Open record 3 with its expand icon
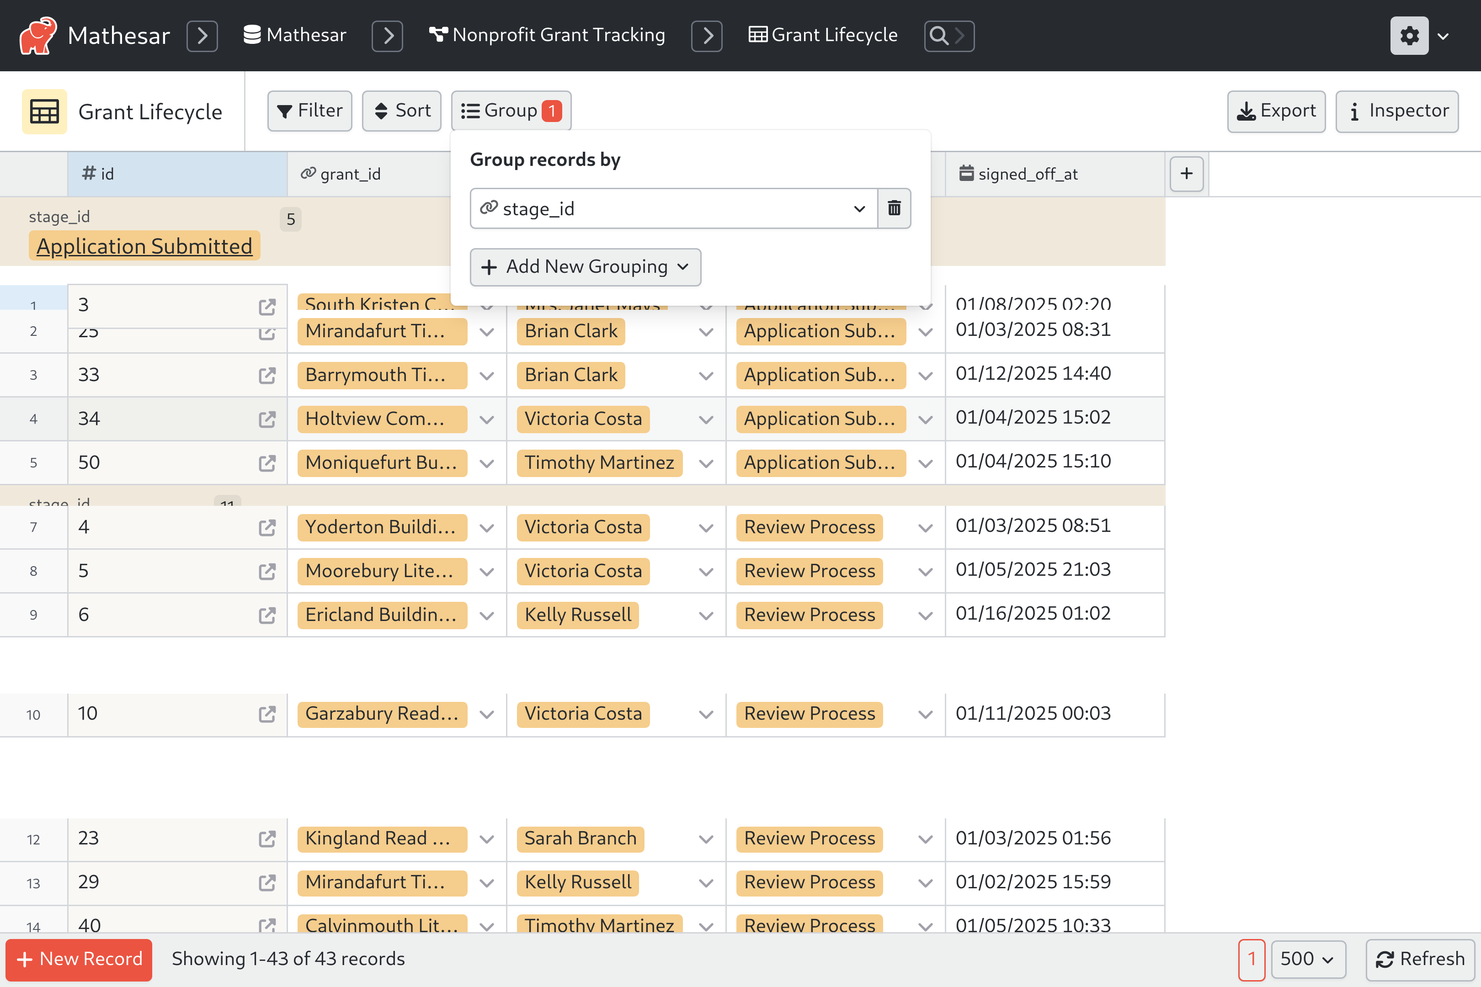The image size is (1481, 987). tap(267, 307)
